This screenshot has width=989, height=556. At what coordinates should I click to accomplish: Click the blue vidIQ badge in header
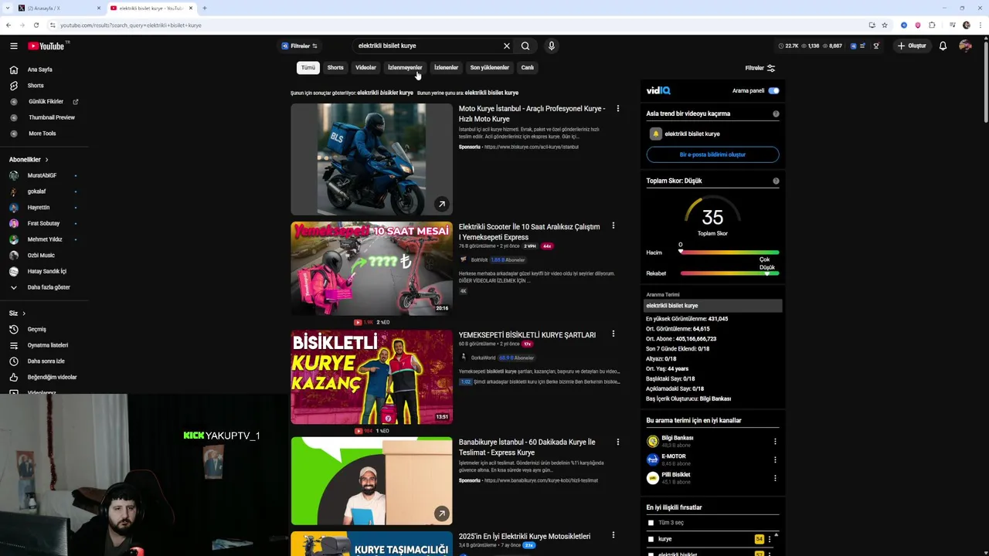854,46
